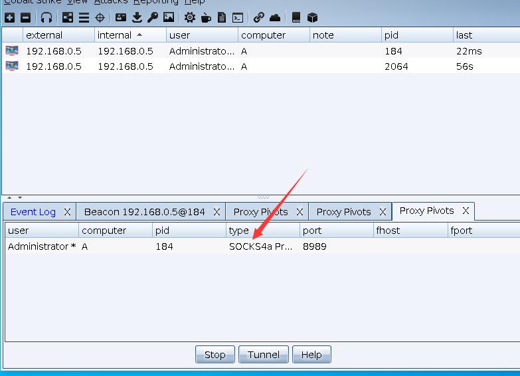
Task: Switch to Target Table crosshair icon
Action: (100, 17)
